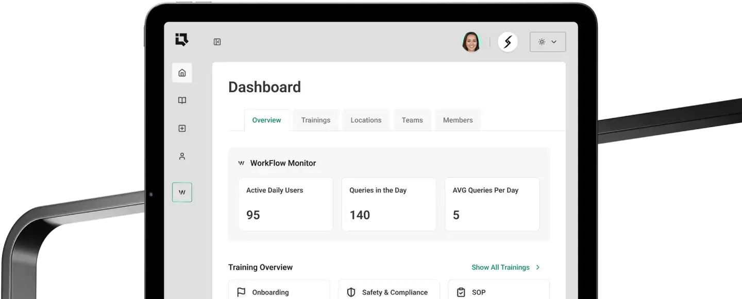Click the add plus sidebar icon
The height and width of the screenshot is (299, 742).
[182, 129]
